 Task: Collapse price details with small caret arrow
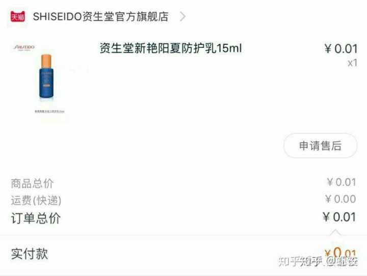point(335,232)
